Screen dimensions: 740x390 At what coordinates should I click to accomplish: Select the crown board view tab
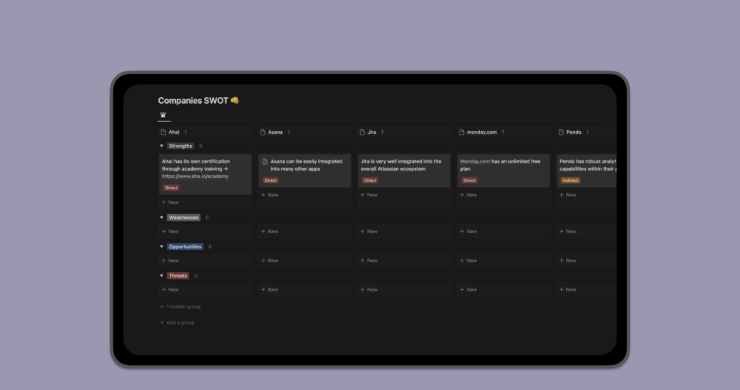pyautogui.click(x=163, y=115)
